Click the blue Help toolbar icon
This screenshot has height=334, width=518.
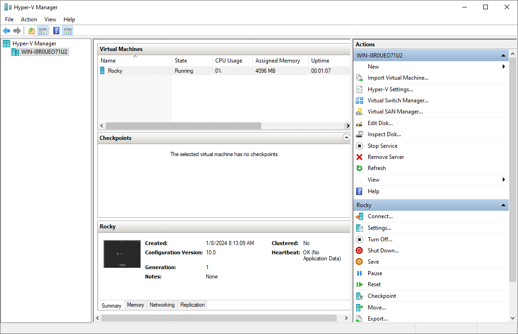[x=57, y=31]
